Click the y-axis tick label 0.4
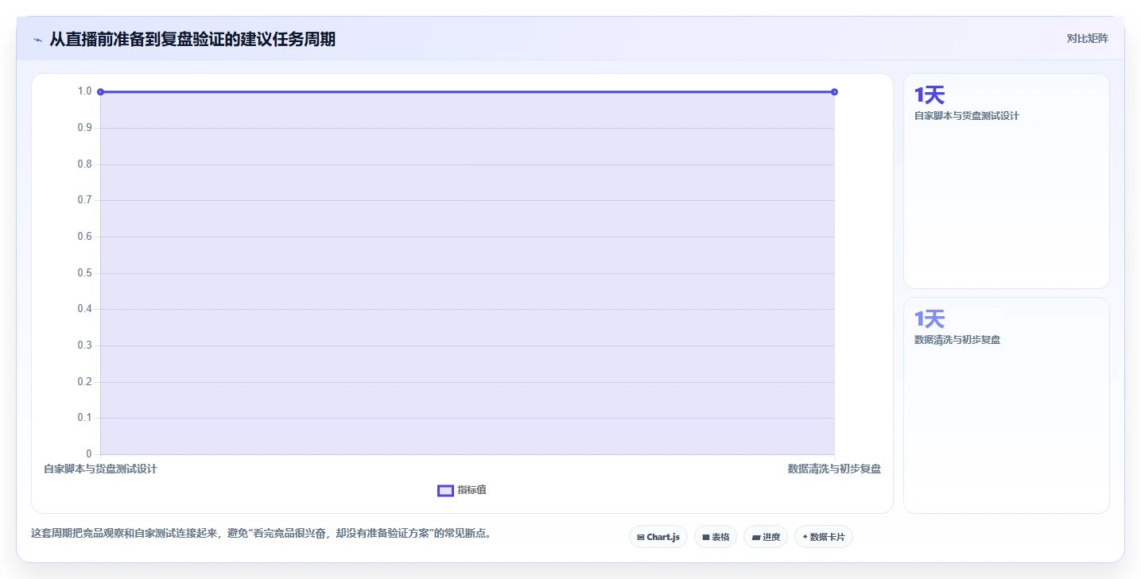Image resolution: width=1141 pixels, height=579 pixels. 85,309
